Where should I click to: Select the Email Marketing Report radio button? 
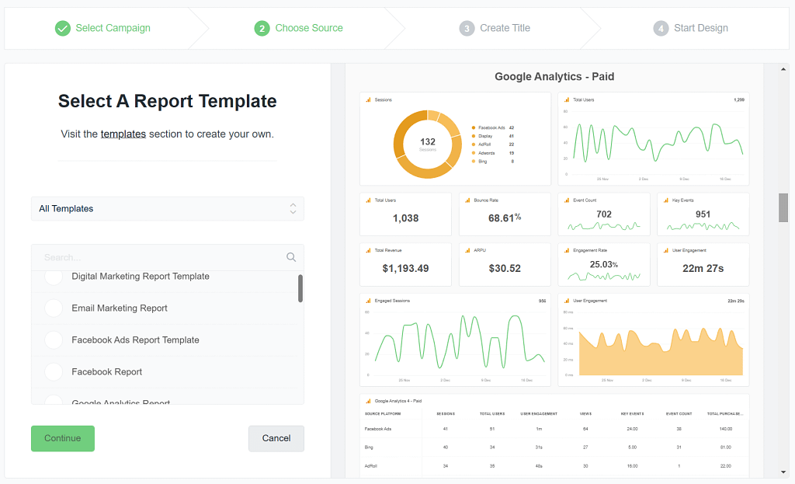tap(54, 308)
